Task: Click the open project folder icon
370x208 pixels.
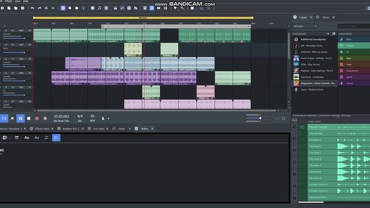Action: click(16, 8)
